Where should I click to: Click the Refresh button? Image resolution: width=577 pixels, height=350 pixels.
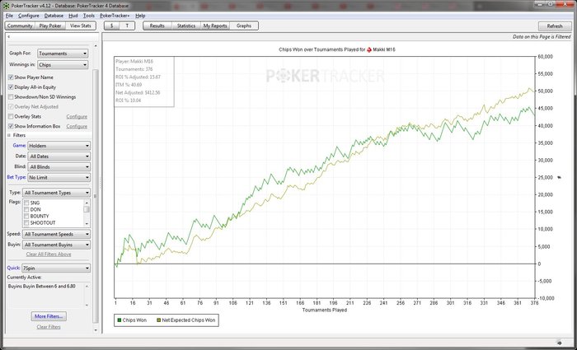click(x=555, y=26)
